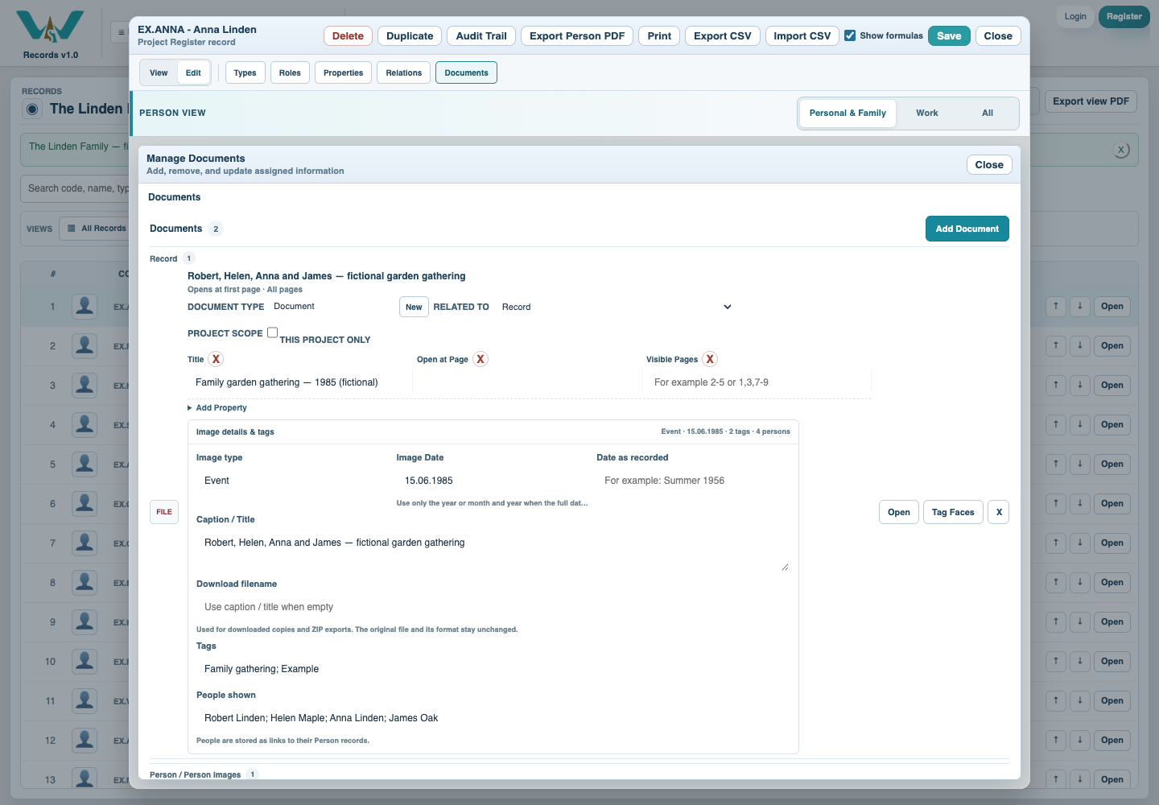Click the Add Document button

coord(967,229)
